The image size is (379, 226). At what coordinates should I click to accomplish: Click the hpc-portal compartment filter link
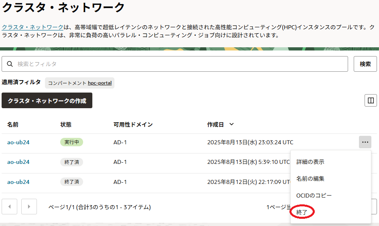coord(100,83)
